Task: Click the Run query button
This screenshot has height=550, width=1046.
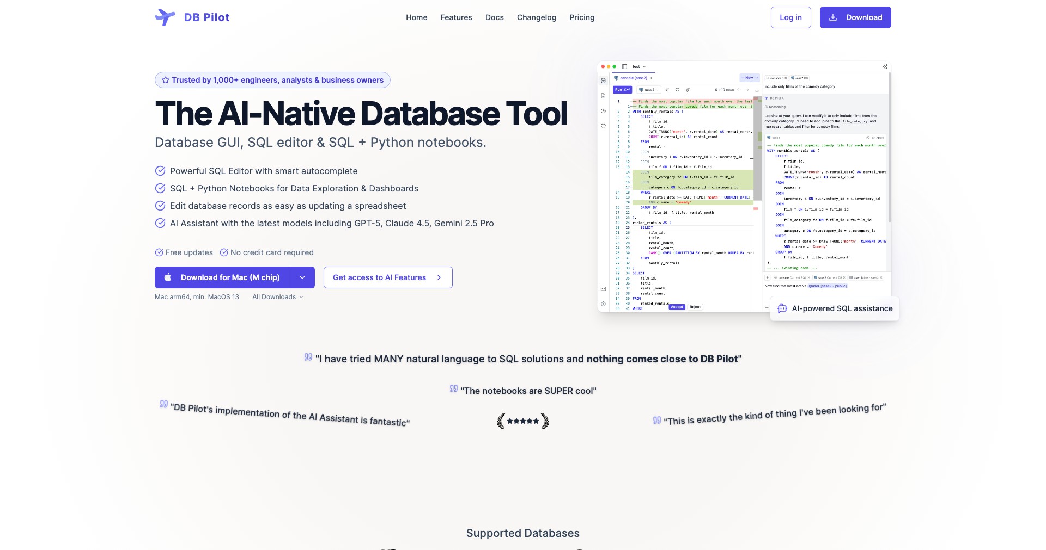Action: tap(623, 90)
